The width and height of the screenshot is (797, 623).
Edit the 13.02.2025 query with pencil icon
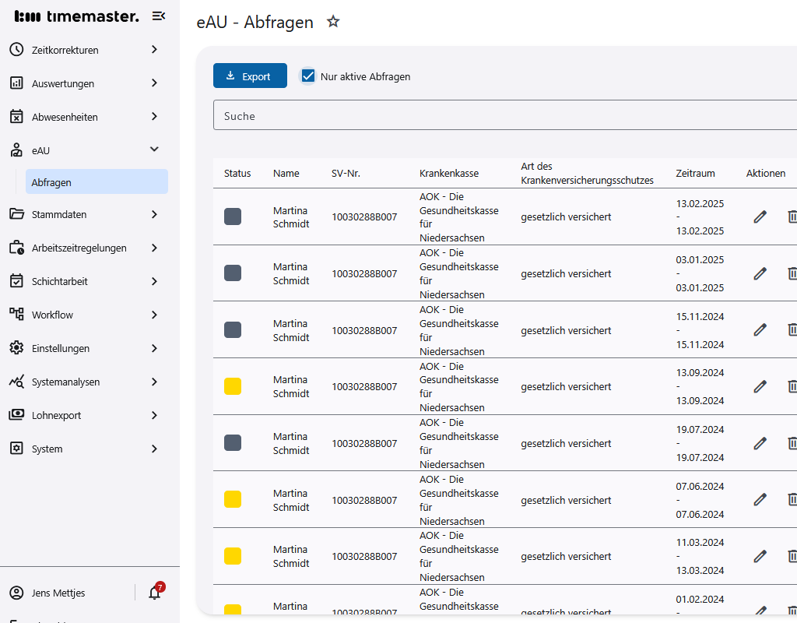tap(760, 217)
